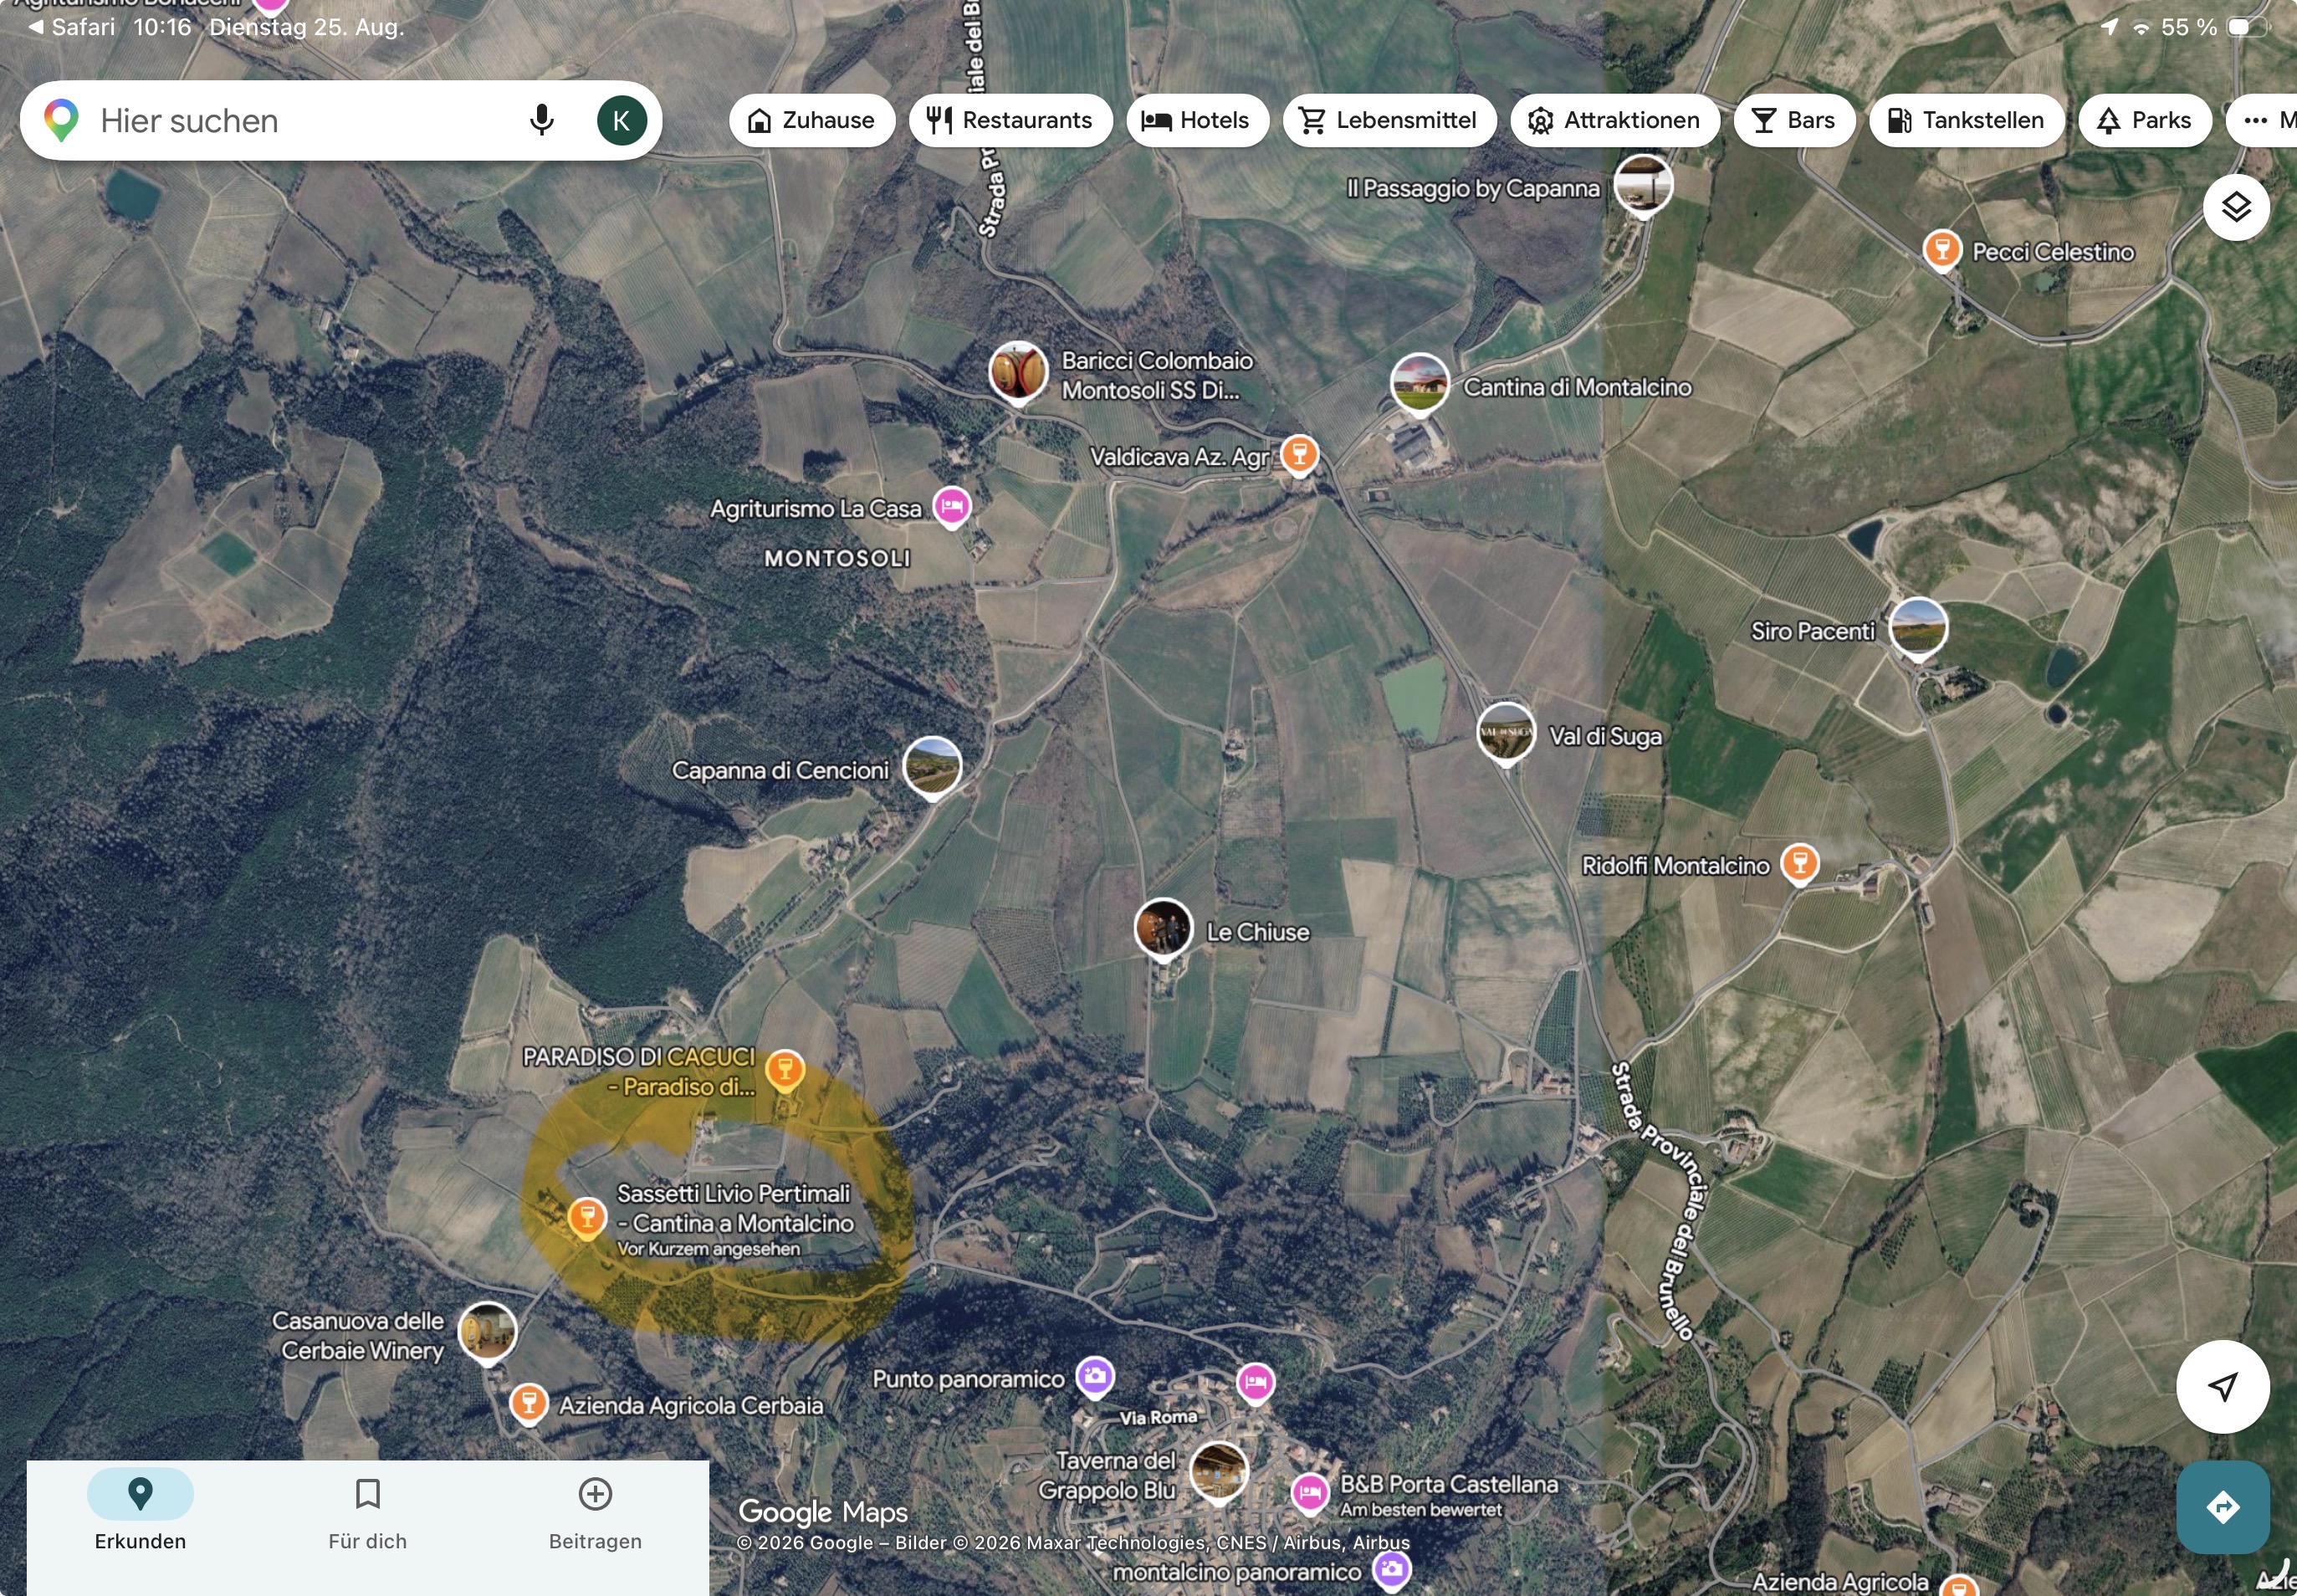This screenshot has width=2297, height=1596.
Task: Tap the Valdicava Az. Agr winery pin
Action: (1299, 455)
